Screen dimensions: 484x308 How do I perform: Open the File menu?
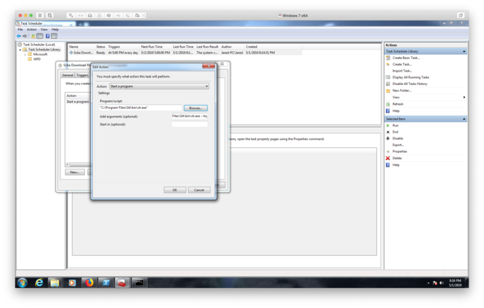[x=20, y=29]
